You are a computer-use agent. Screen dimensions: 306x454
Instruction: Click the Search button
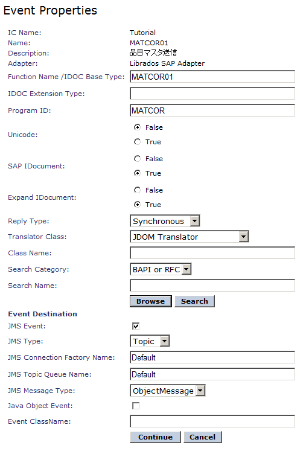click(194, 301)
